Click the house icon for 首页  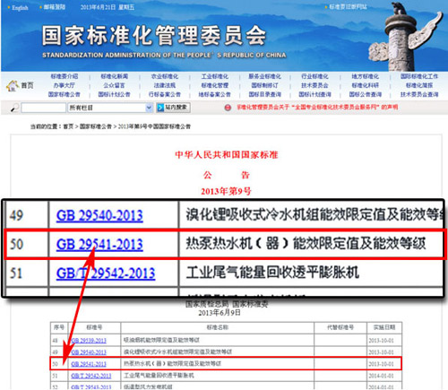point(12,86)
